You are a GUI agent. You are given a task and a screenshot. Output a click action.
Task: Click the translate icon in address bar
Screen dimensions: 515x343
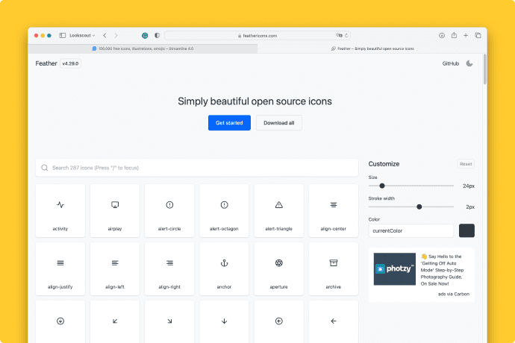[339, 35]
